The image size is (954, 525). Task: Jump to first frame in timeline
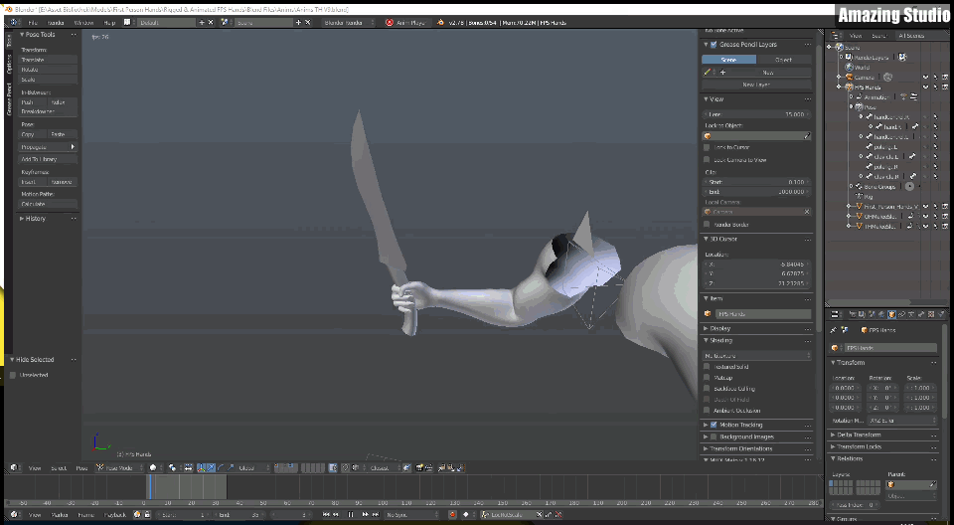click(326, 515)
